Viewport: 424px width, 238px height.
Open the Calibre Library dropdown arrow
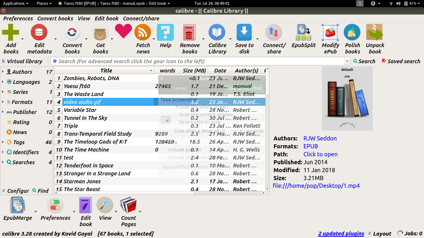(230, 39)
